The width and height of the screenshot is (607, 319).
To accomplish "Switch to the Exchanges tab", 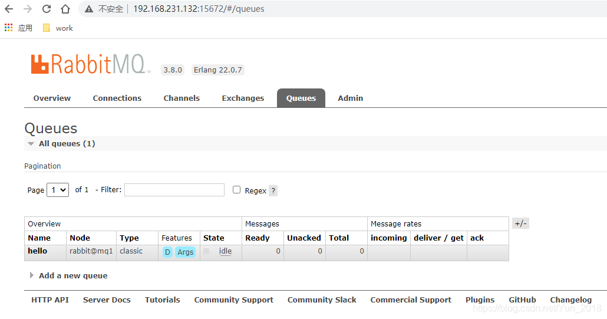I will pyautogui.click(x=243, y=98).
